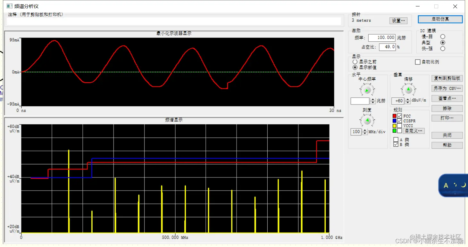
Task: Click center frequency spinner arrows
Action: tap(373, 101)
